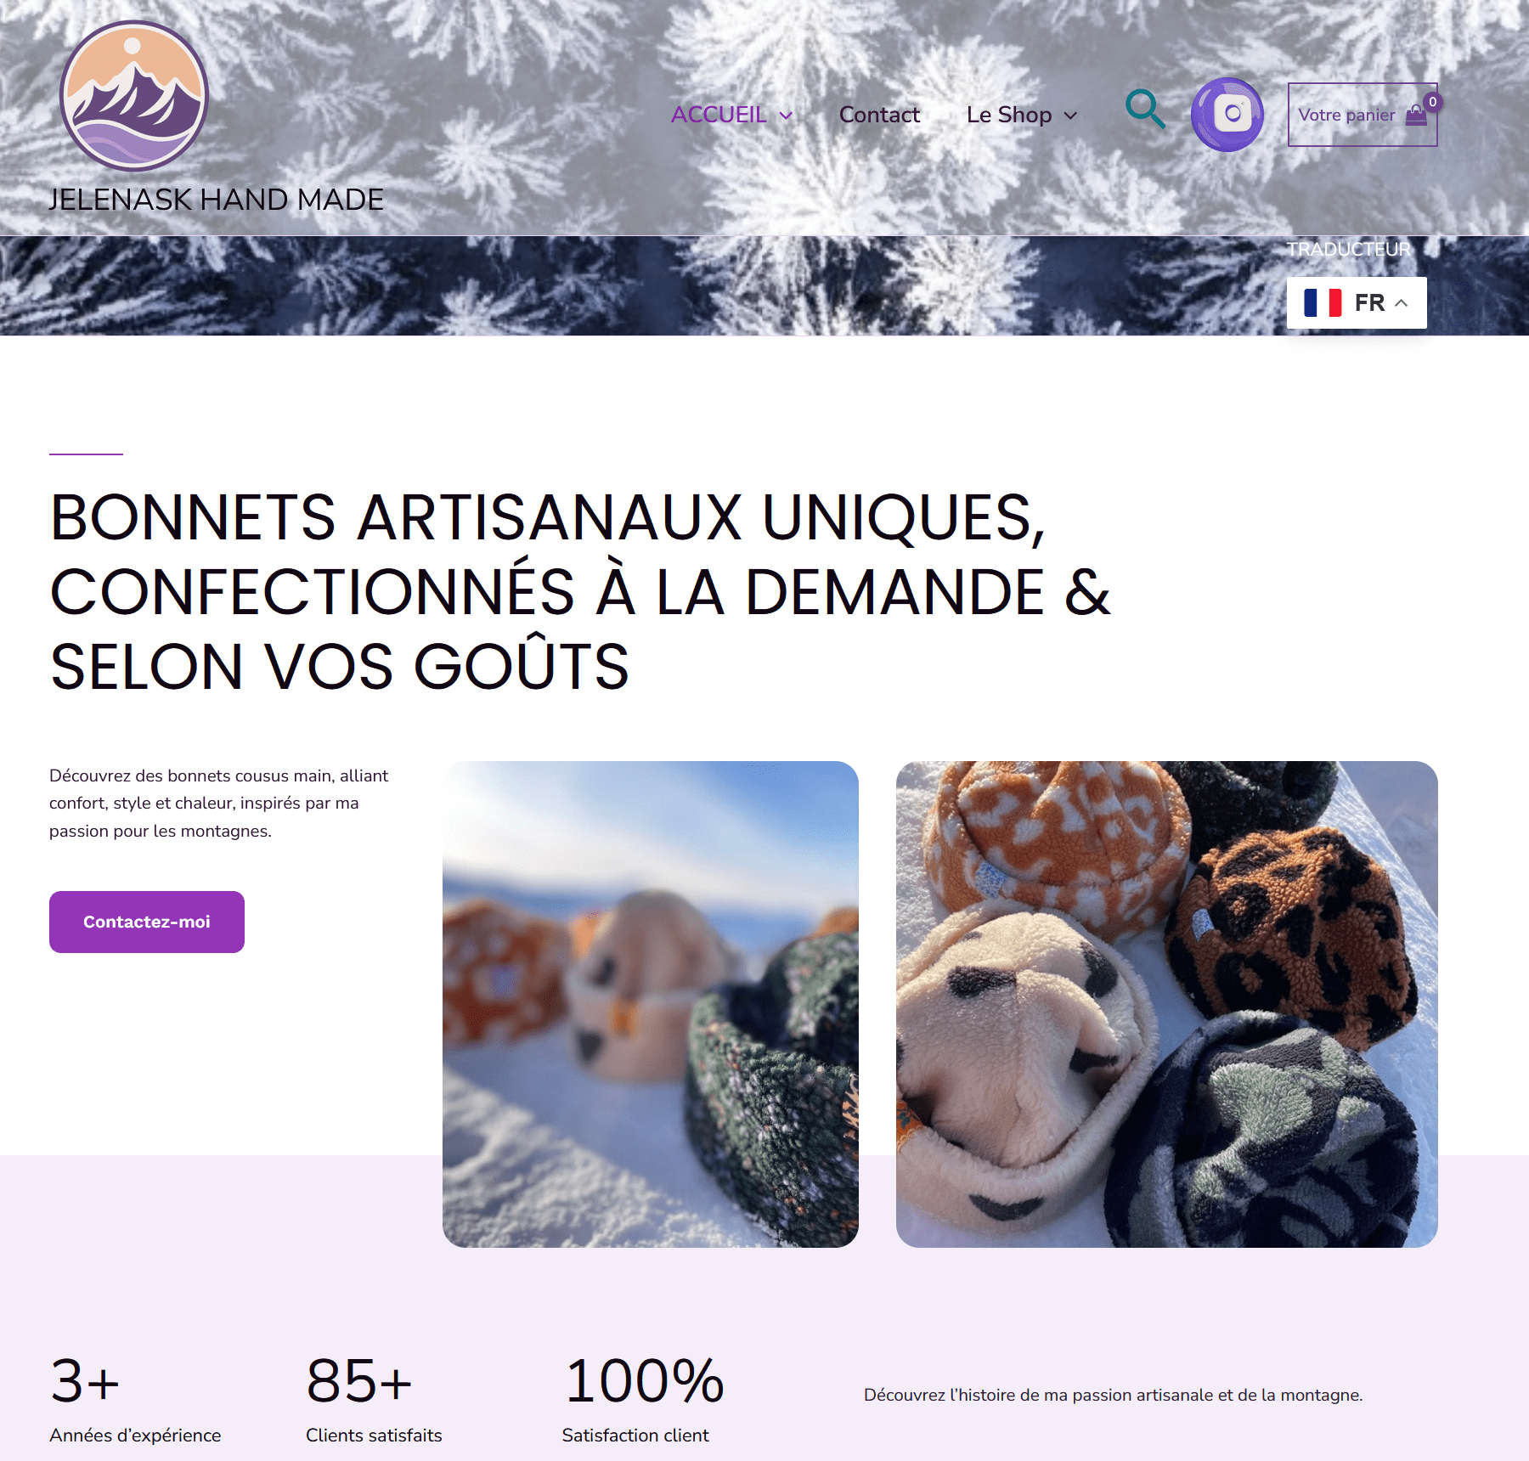Click the TRADUCTEUR label
Image resolution: width=1529 pixels, height=1461 pixels.
point(1348,249)
